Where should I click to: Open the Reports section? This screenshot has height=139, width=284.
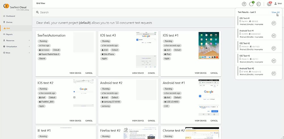click(9, 34)
